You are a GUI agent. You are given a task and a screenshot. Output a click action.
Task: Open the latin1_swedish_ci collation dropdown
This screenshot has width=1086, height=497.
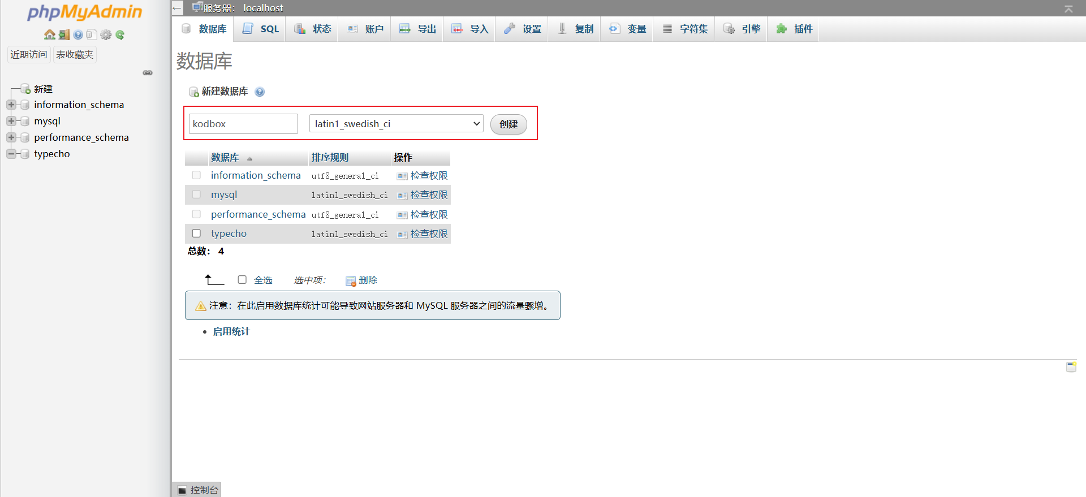(396, 124)
